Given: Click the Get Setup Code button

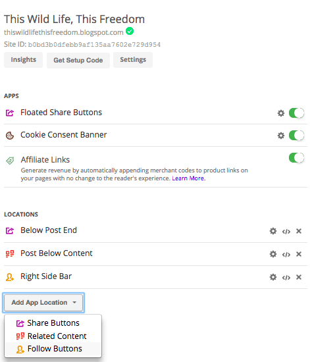Looking at the screenshot, I should coord(78,61).
